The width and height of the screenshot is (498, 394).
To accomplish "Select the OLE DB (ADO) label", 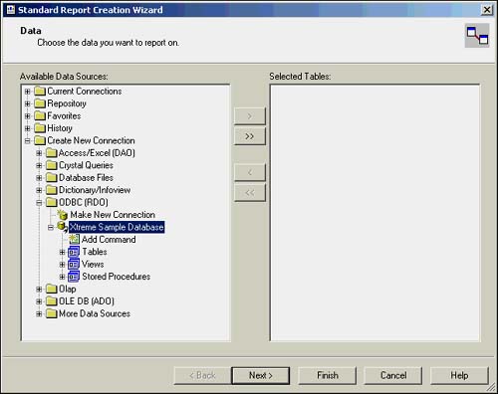I will click(x=87, y=301).
